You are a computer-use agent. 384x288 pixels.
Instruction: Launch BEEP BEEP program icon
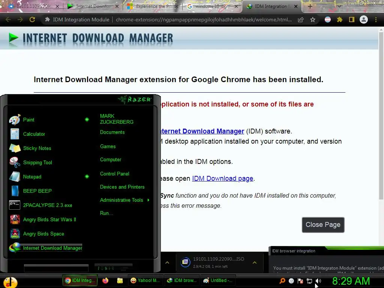pos(15,191)
